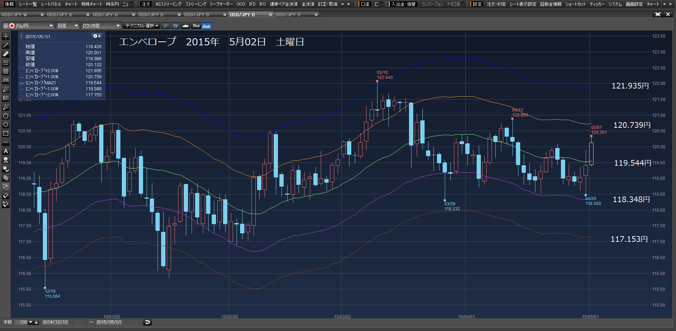Click the chart panel maximize icon
This screenshot has width=676, height=331.
click(658, 15)
